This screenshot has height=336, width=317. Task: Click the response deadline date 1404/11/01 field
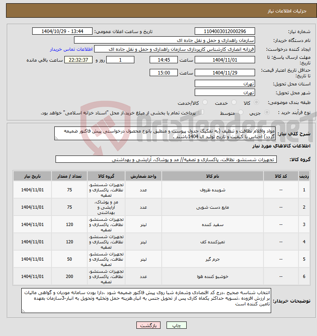tap(225, 60)
